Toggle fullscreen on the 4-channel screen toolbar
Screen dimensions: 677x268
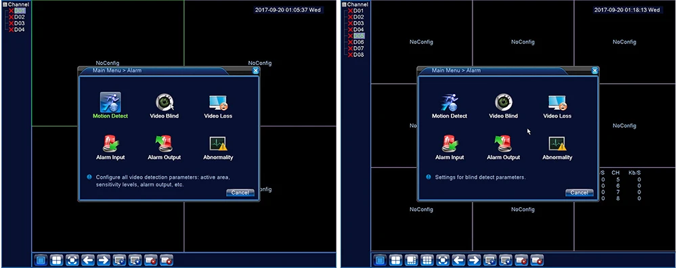(x=72, y=261)
